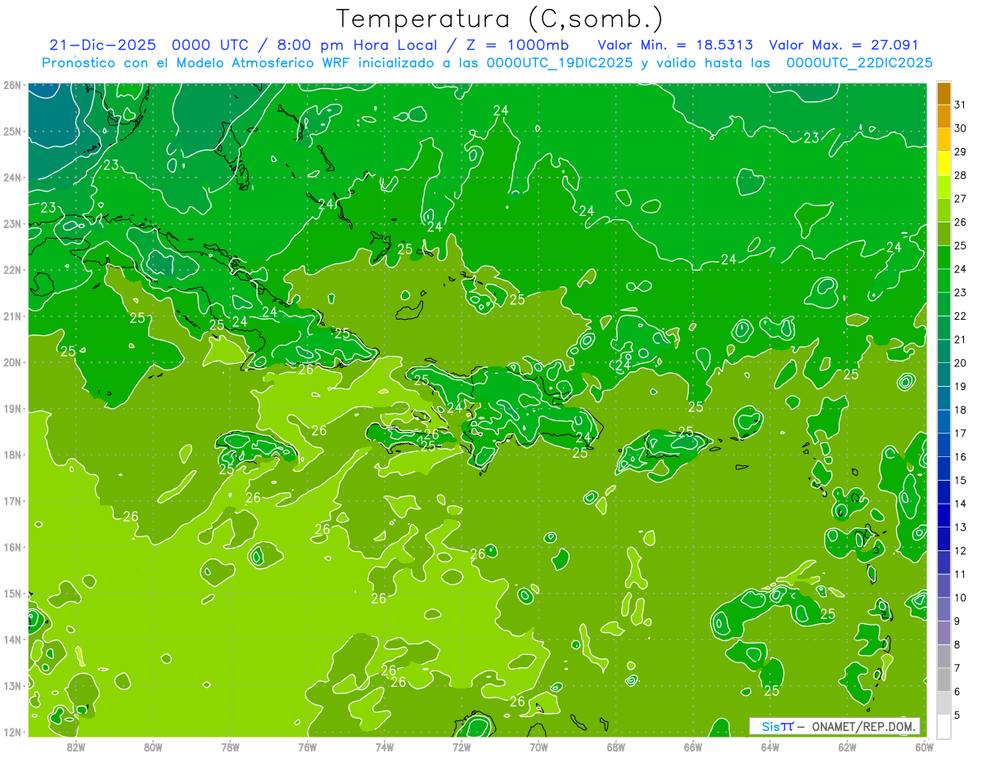
Task: Click the "64W" longitude axis label
Action: point(770,747)
